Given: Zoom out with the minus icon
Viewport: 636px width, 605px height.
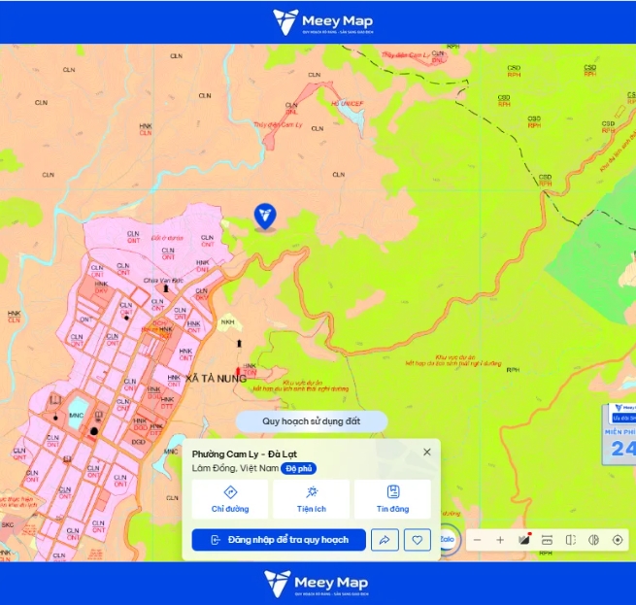Looking at the screenshot, I should 478,540.
